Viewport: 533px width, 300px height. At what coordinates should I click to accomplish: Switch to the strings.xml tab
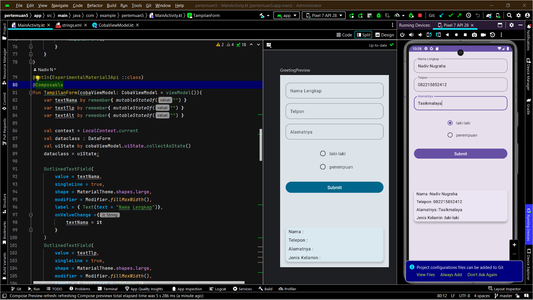click(x=71, y=25)
